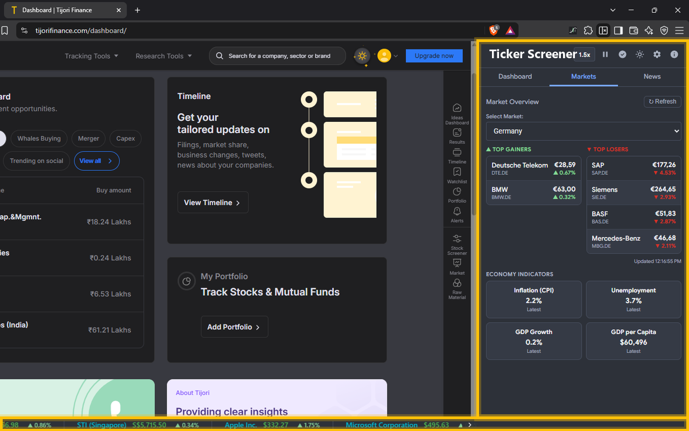
Task: Open Raw Material in the sidebar
Action: 457,289
